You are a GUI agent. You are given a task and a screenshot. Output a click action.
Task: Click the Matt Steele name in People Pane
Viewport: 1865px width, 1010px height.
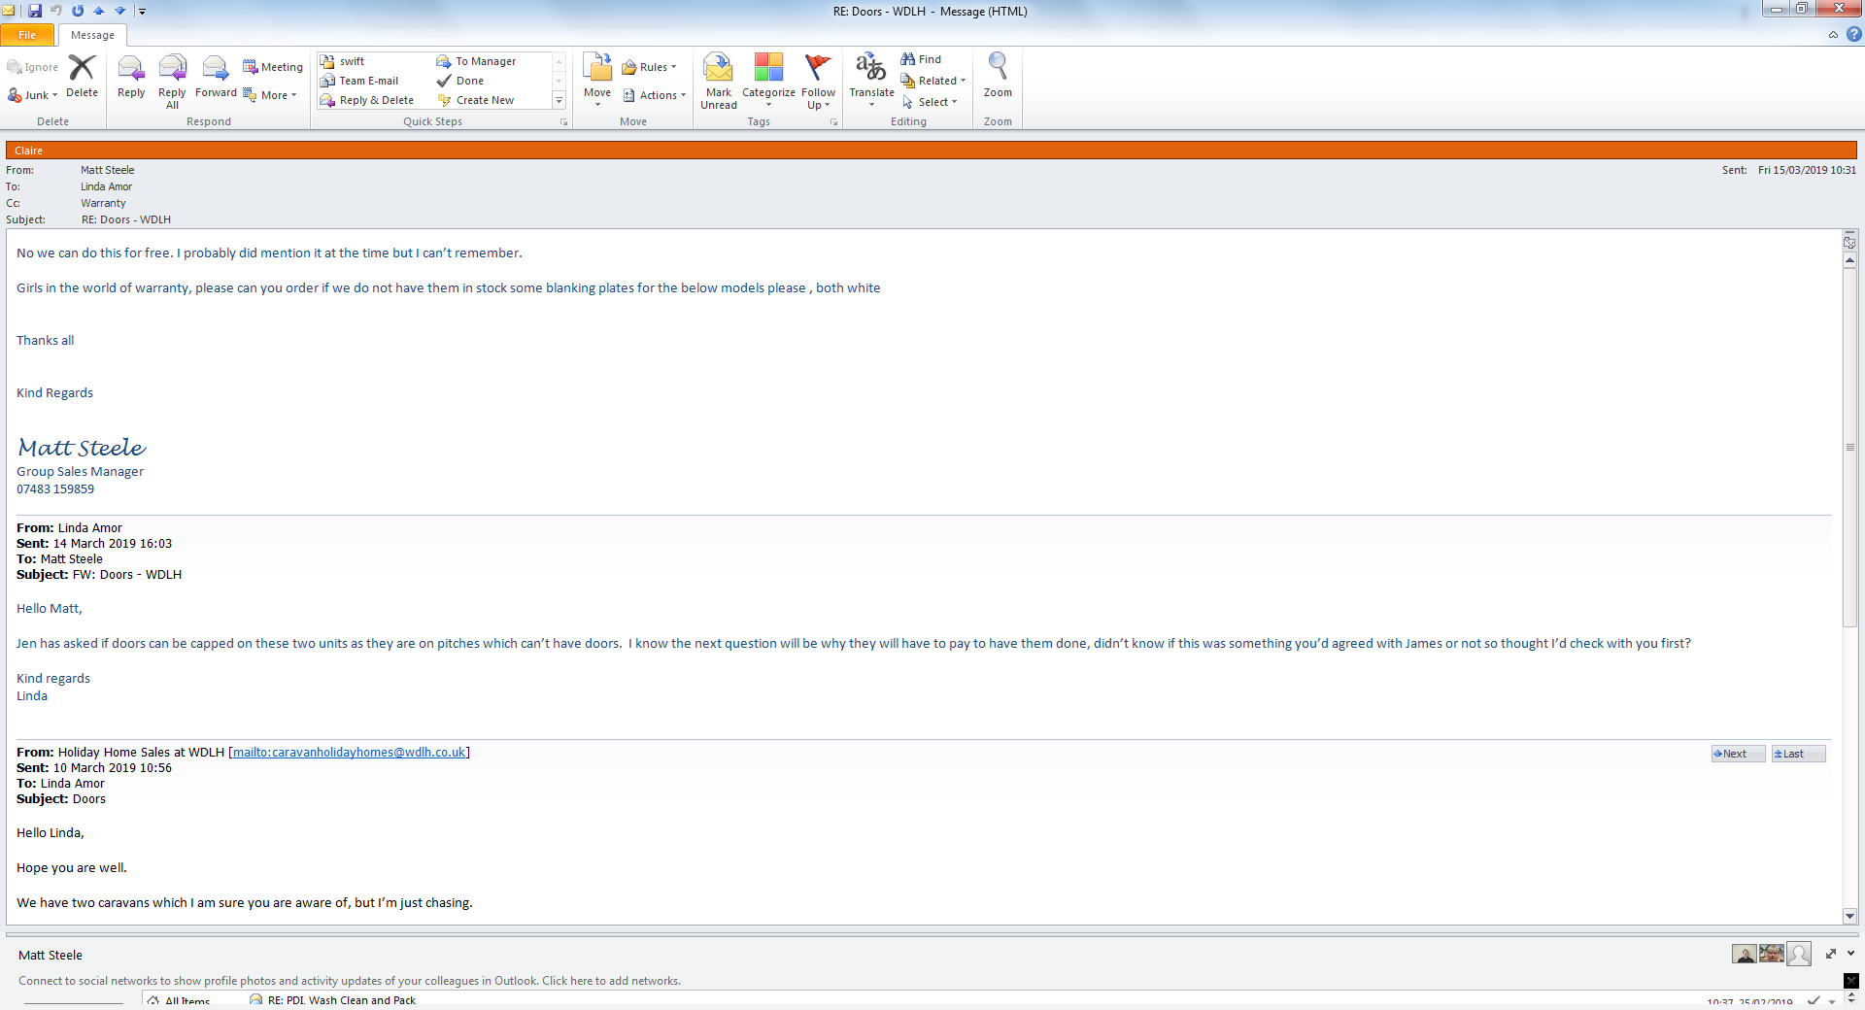[x=51, y=956]
